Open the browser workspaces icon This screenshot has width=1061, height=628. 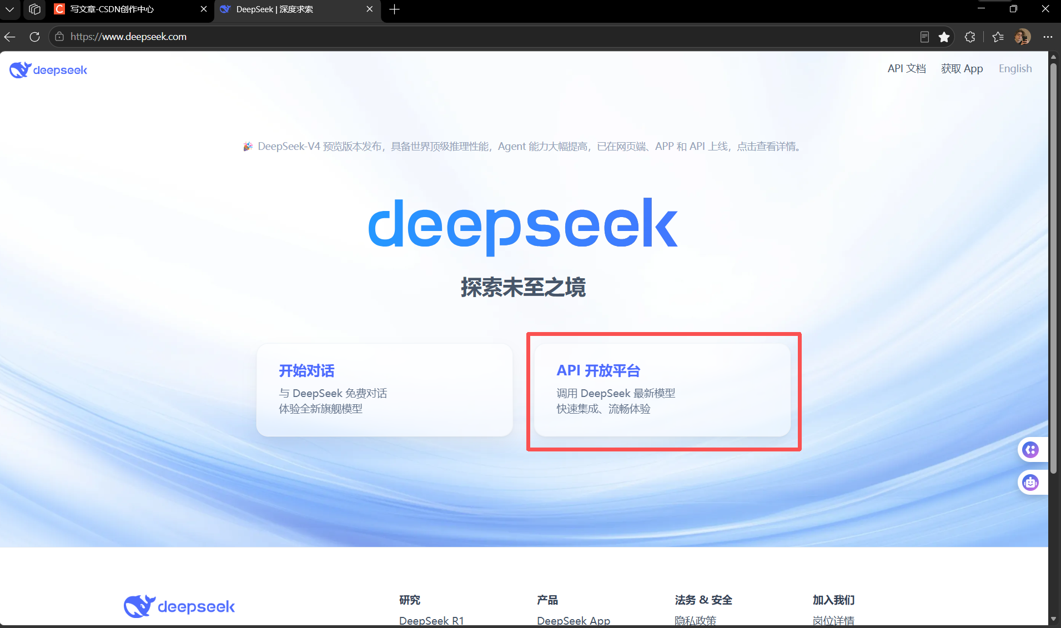(34, 9)
